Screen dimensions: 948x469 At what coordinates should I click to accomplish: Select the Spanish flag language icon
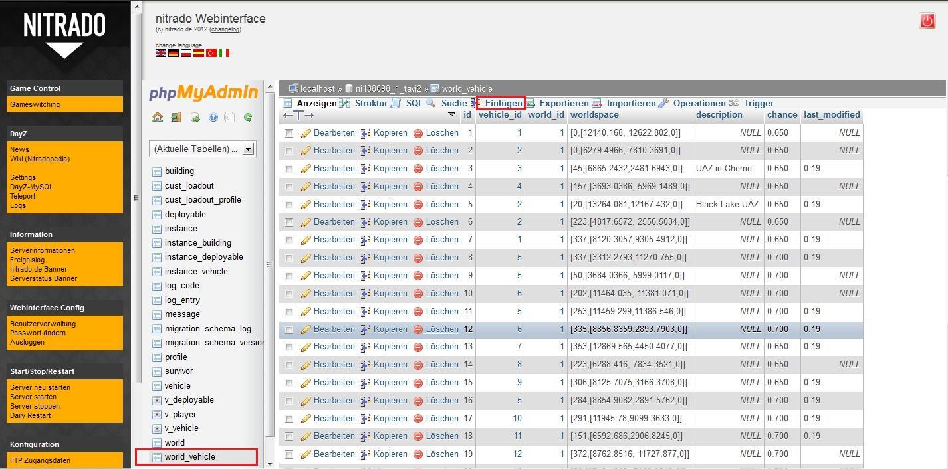tap(199, 53)
